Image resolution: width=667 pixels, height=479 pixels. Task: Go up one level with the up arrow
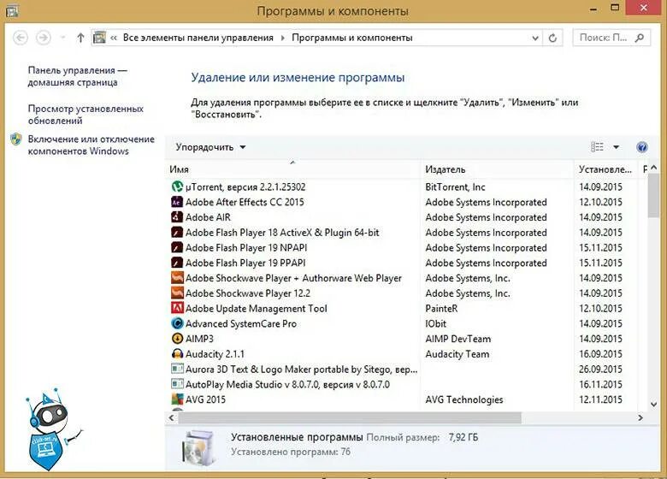[80, 38]
